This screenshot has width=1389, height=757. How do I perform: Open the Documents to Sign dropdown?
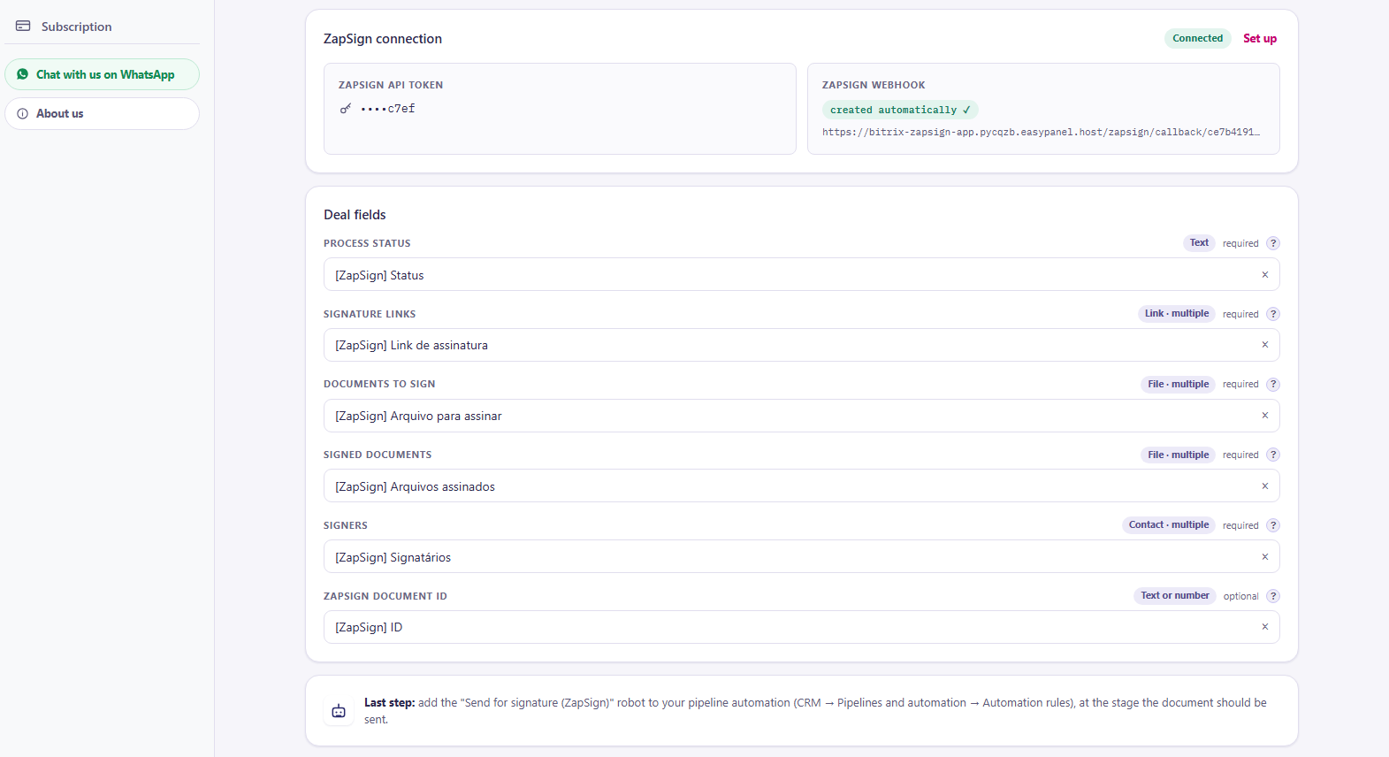pyautogui.click(x=802, y=416)
